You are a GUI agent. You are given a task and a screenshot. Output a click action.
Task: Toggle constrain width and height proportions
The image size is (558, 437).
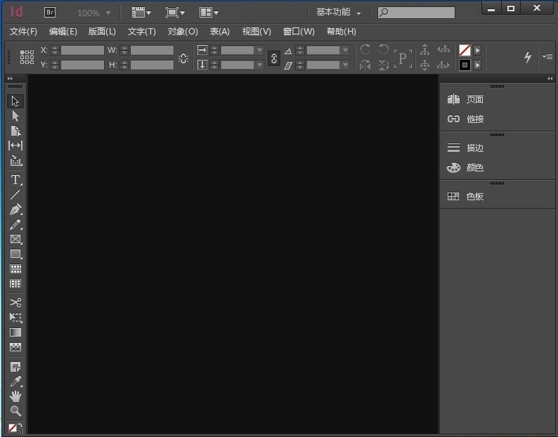point(183,58)
